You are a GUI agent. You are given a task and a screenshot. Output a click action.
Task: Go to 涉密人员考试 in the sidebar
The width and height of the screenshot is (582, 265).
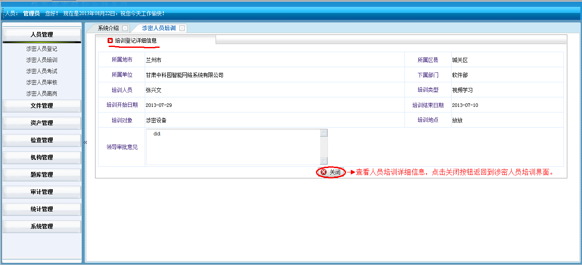[x=42, y=71]
